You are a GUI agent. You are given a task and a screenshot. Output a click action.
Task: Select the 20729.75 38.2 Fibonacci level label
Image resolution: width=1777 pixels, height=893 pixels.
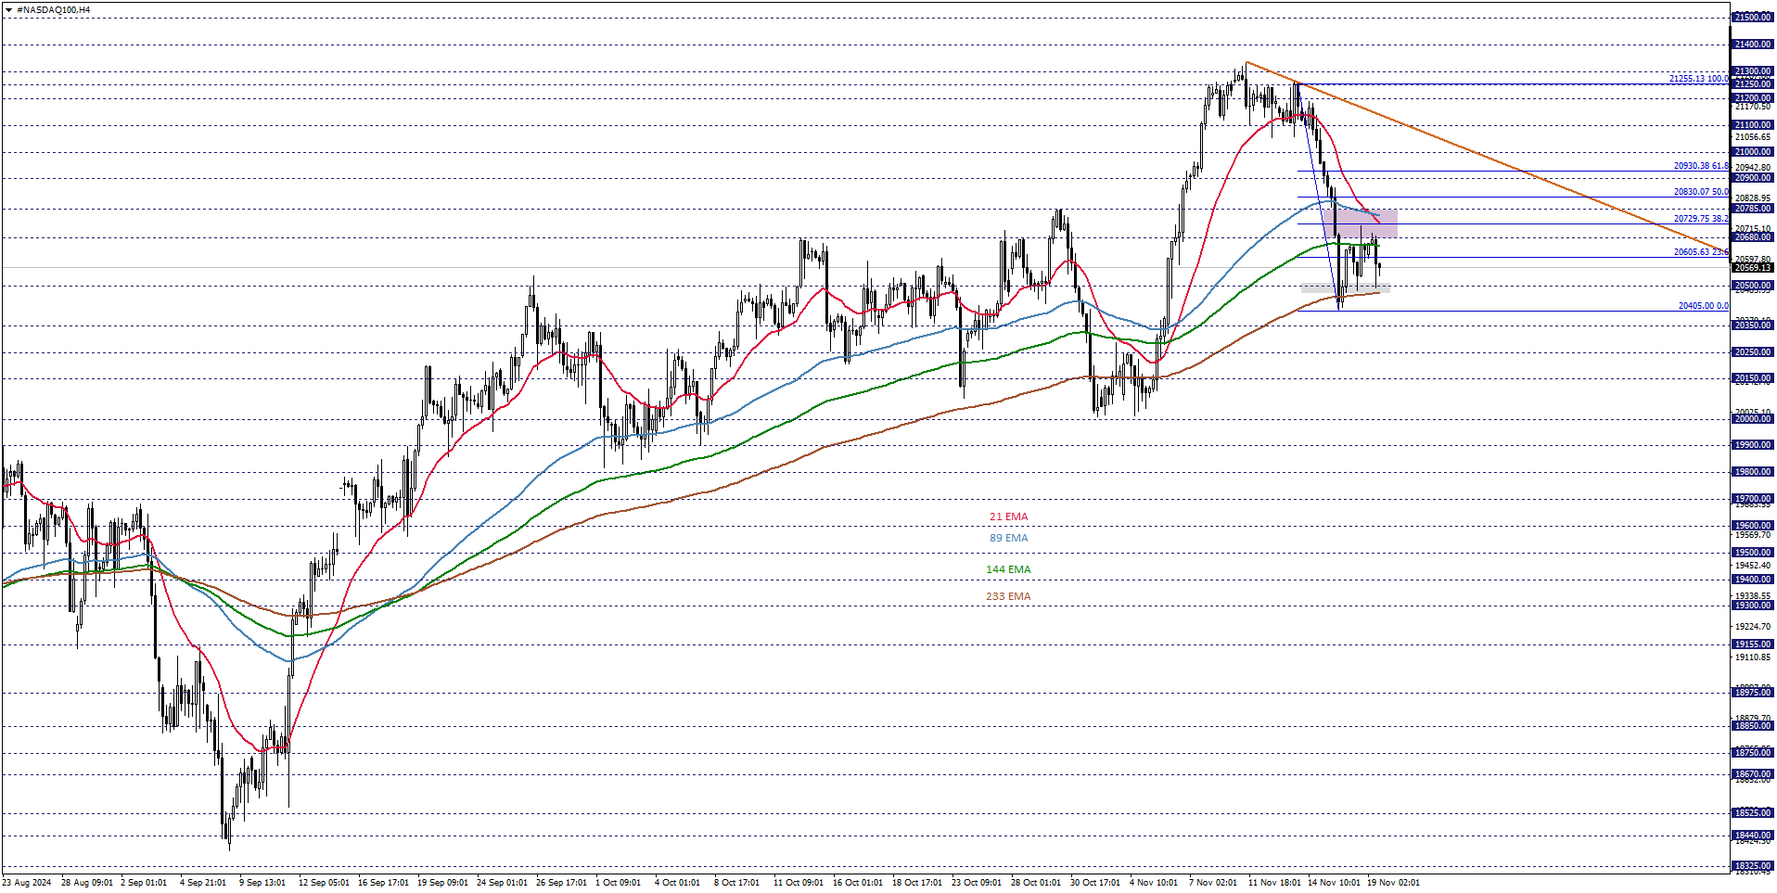(x=1701, y=219)
